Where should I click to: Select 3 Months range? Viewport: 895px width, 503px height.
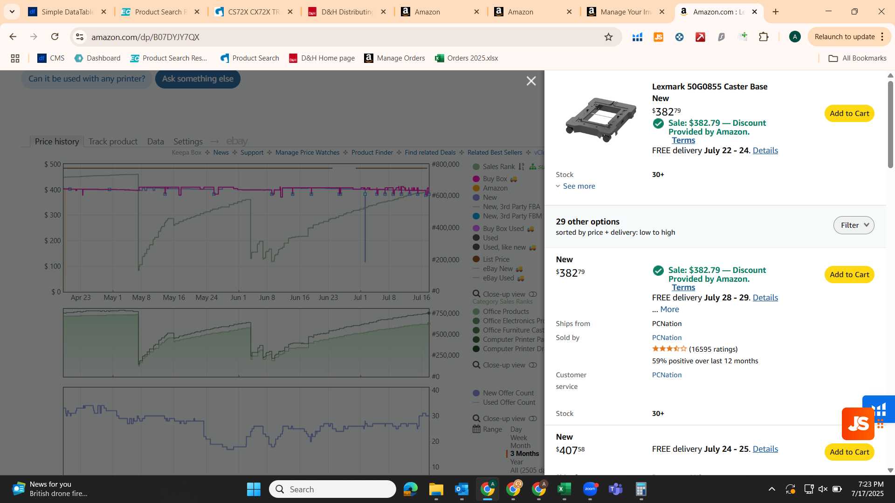coord(524,454)
